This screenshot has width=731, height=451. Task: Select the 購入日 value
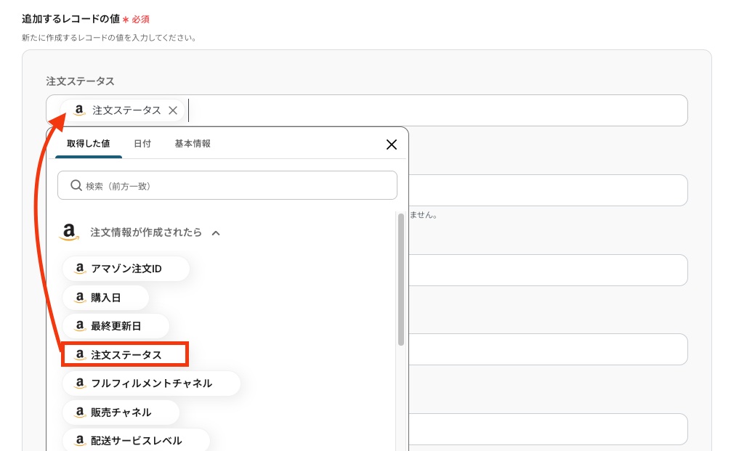(x=105, y=298)
